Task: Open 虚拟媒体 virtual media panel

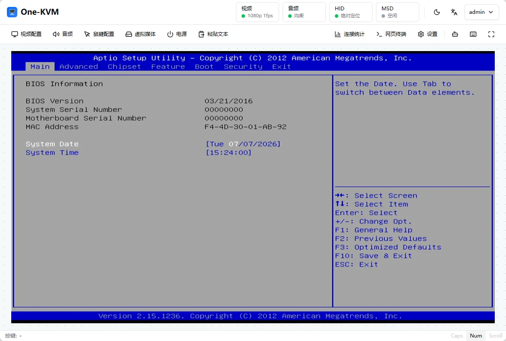Action: coord(141,34)
